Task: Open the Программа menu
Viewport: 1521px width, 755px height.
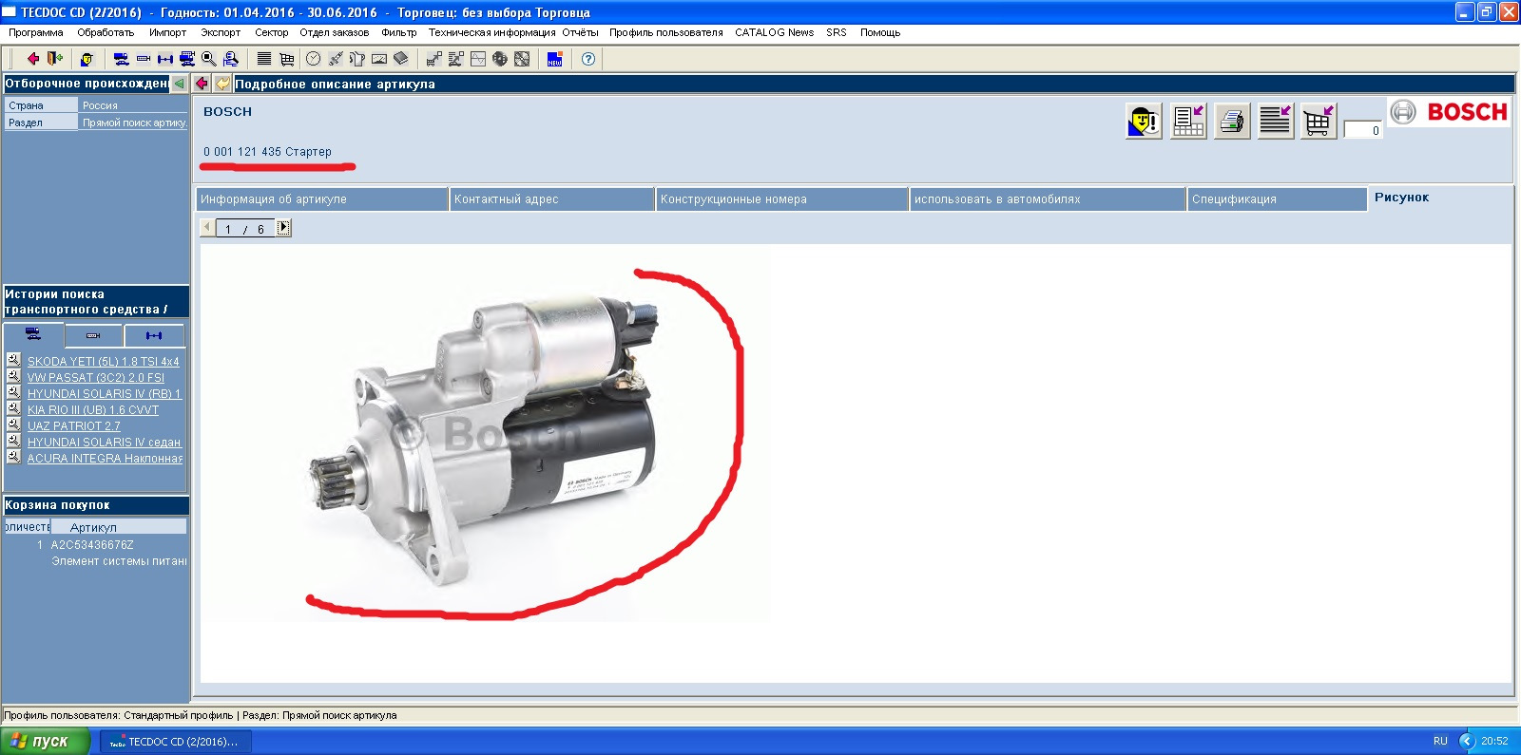Action: click(x=36, y=32)
